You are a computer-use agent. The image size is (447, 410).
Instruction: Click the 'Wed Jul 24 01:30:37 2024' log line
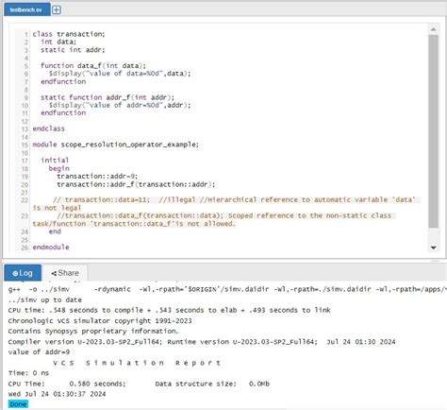click(57, 394)
